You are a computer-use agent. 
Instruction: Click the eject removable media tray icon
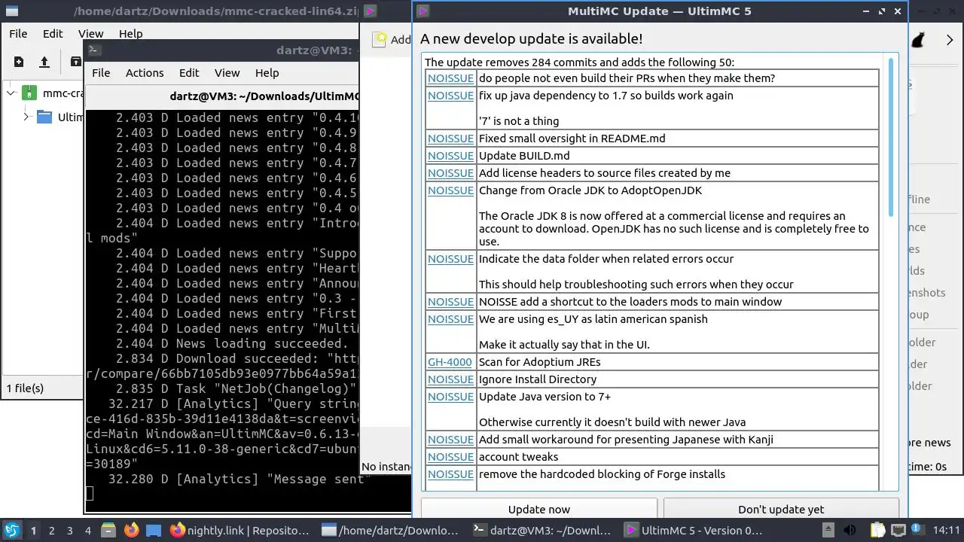[x=828, y=530]
